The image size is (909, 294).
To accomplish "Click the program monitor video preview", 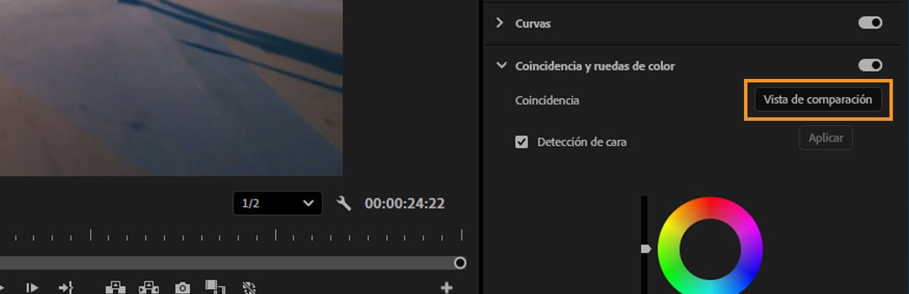I will (x=171, y=87).
